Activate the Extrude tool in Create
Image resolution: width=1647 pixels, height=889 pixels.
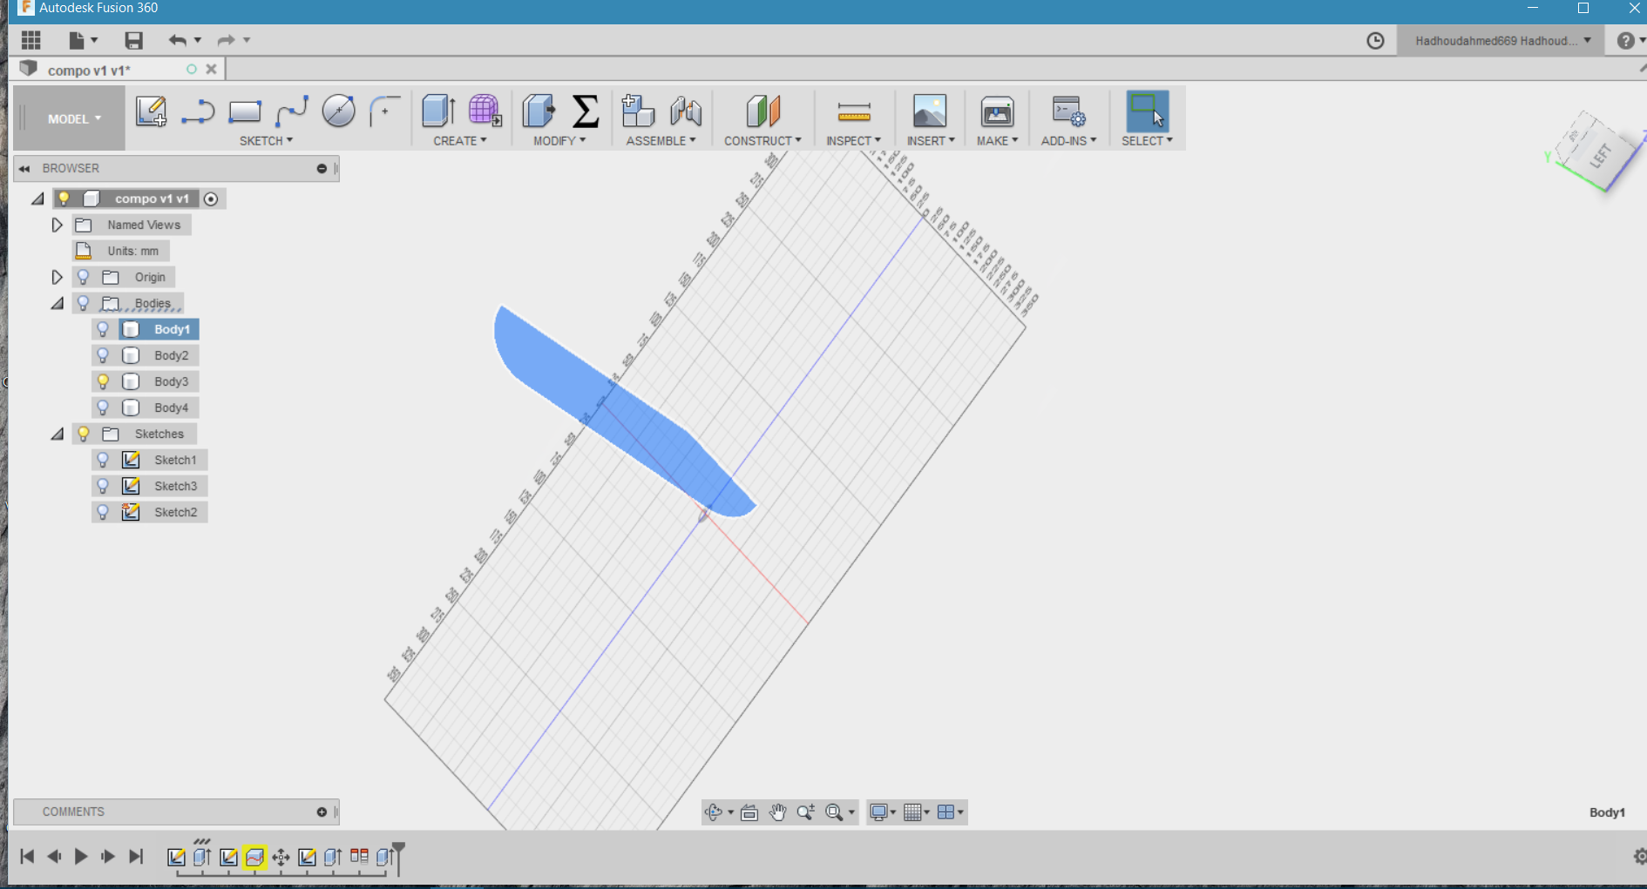tap(438, 111)
